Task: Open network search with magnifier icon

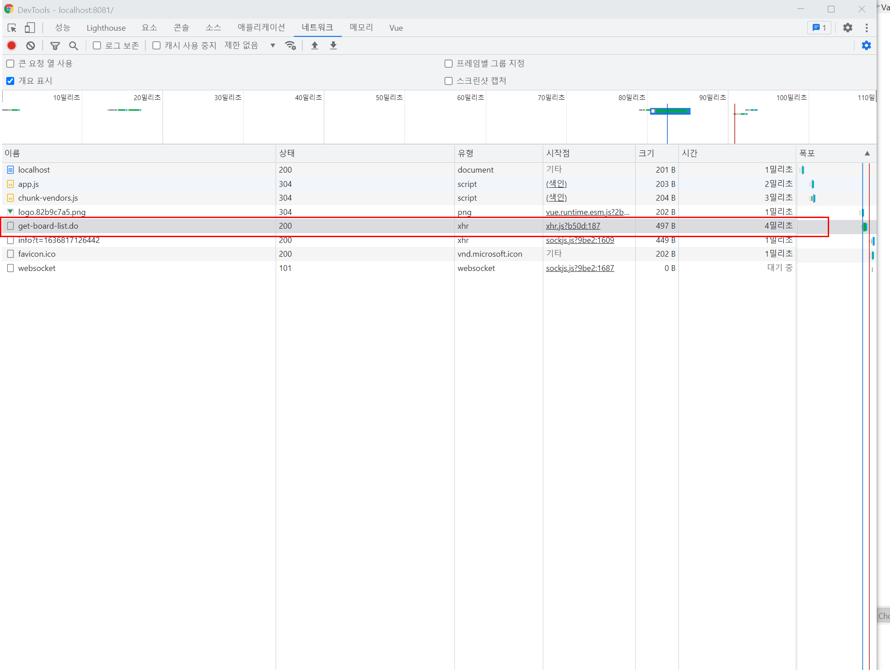Action: click(x=73, y=45)
